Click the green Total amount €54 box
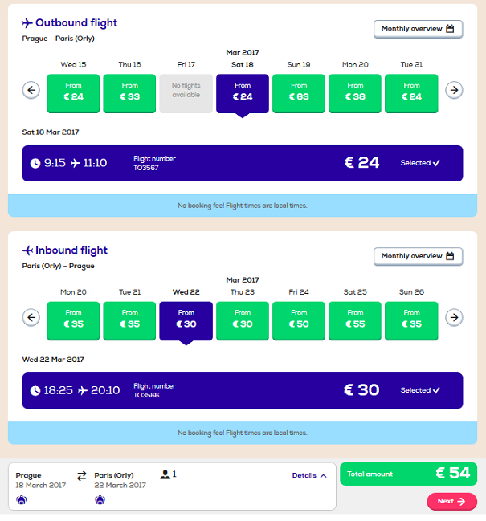 408,474
